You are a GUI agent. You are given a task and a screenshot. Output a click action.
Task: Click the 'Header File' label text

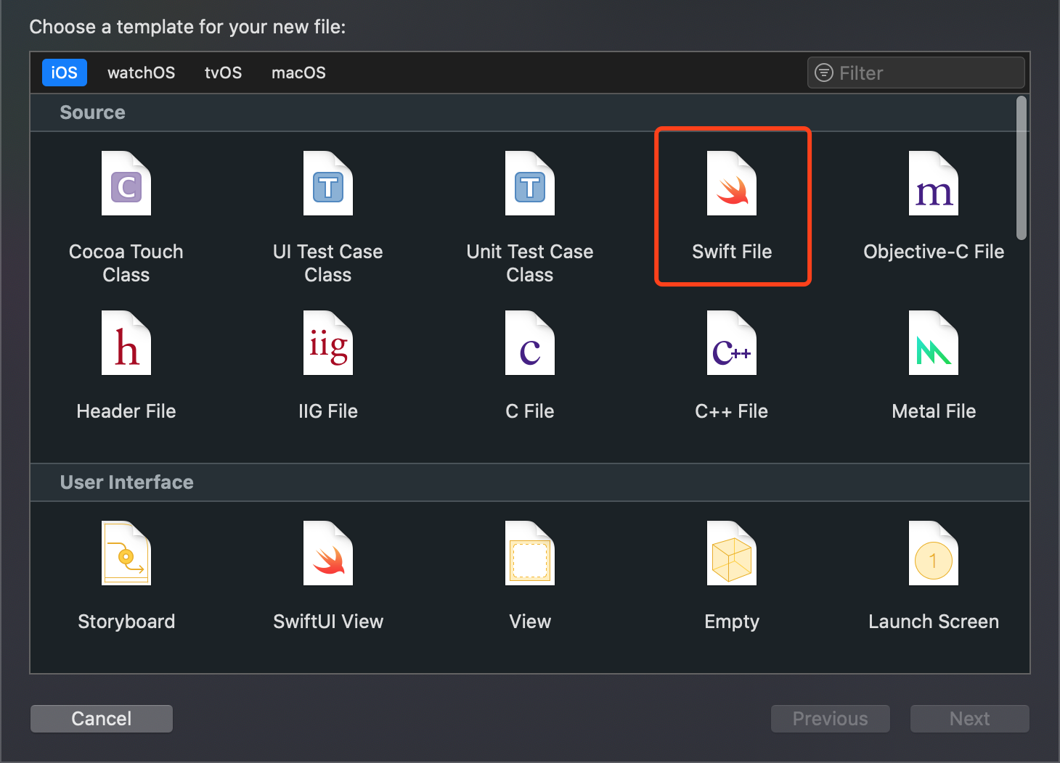[126, 411]
